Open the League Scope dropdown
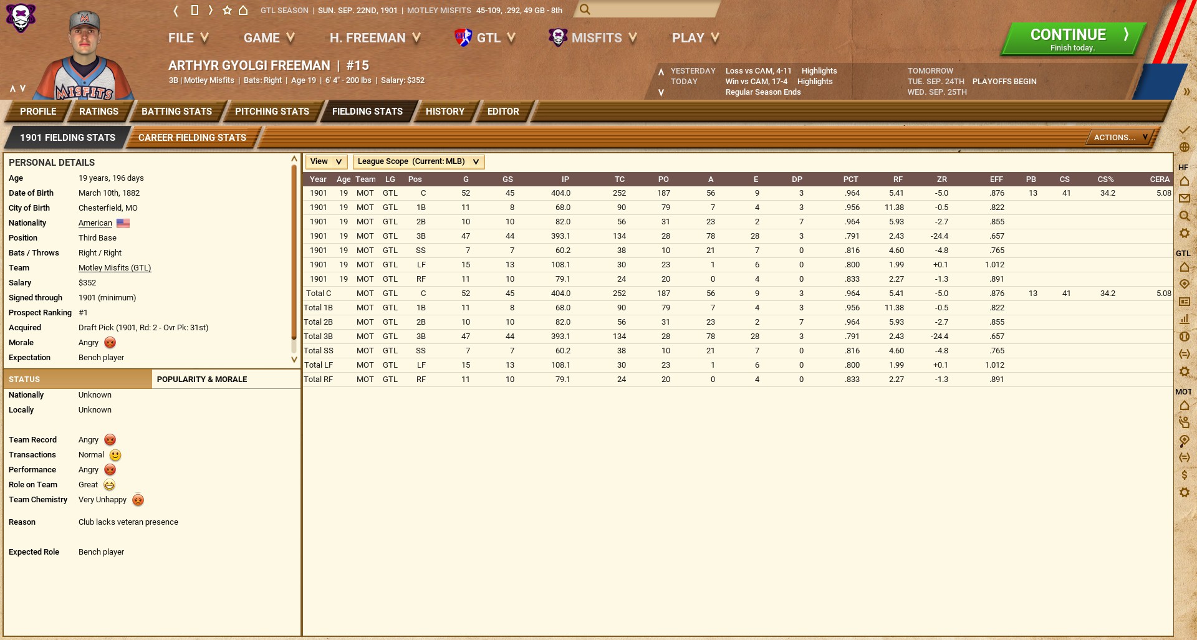 (x=418, y=161)
